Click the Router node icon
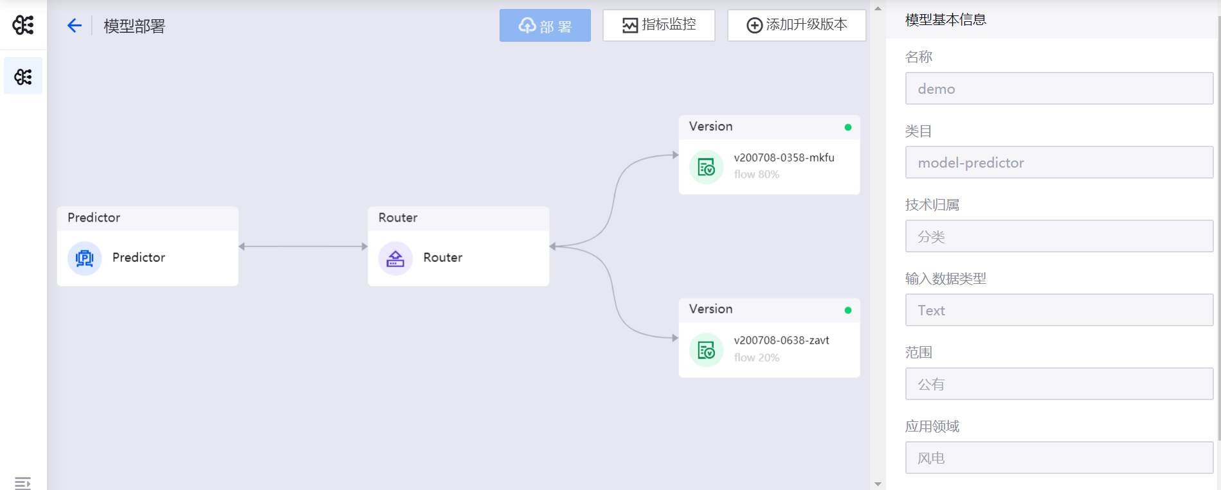The height and width of the screenshot is (490, 1221). coord(395,258)
